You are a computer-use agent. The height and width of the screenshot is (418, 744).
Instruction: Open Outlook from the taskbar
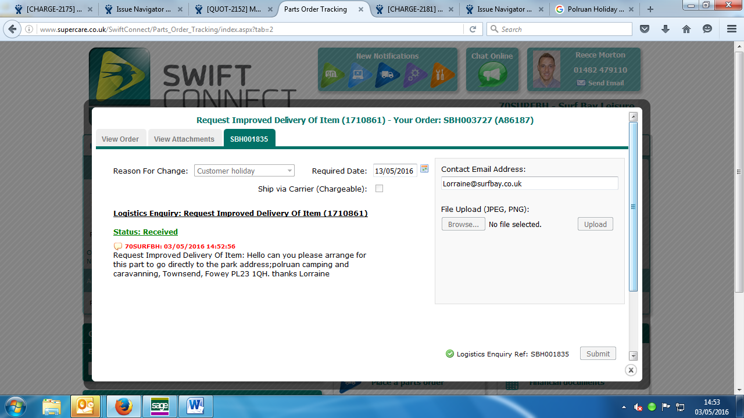click(x=85, y=406)
